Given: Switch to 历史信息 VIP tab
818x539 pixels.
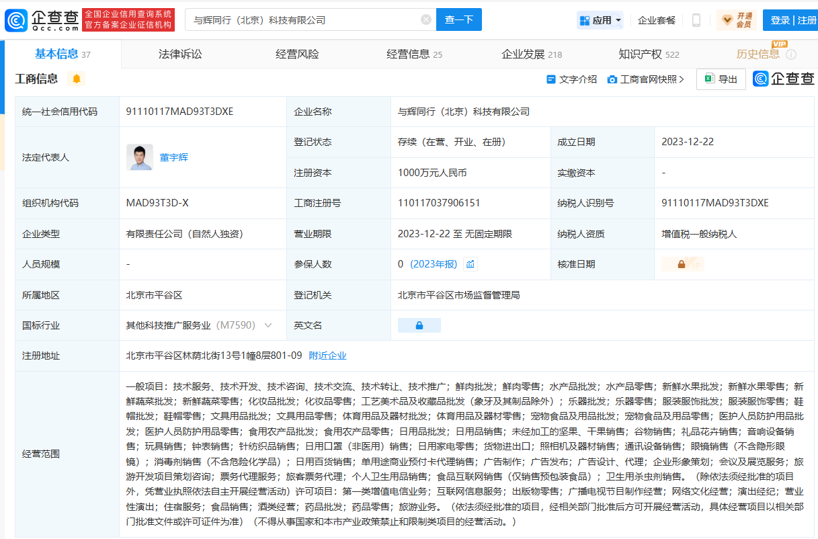Looking at the screenshot, I should [x=758, y=54].
